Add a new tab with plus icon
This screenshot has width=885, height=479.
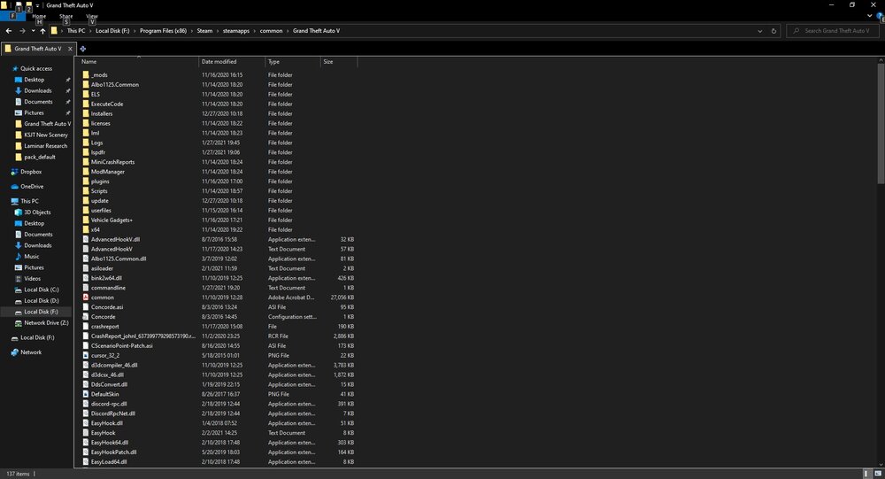83,49
